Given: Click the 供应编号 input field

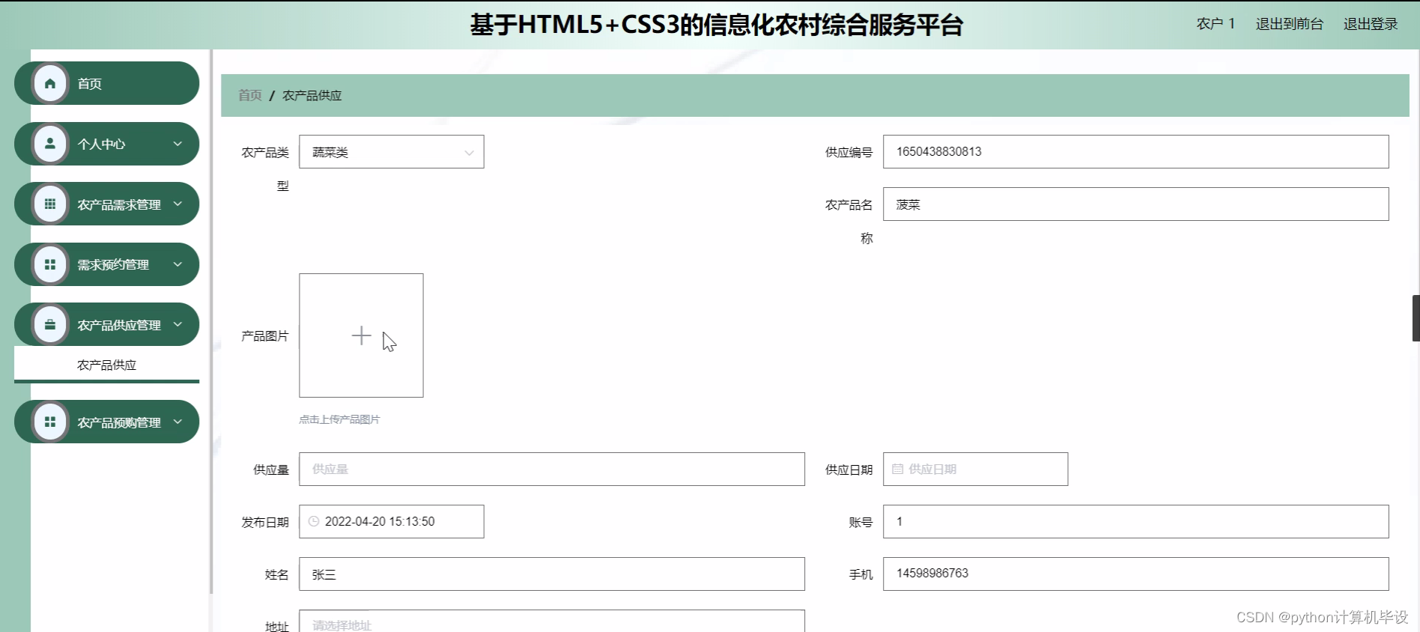Looking at the screenshot, I should [1135, 152].
